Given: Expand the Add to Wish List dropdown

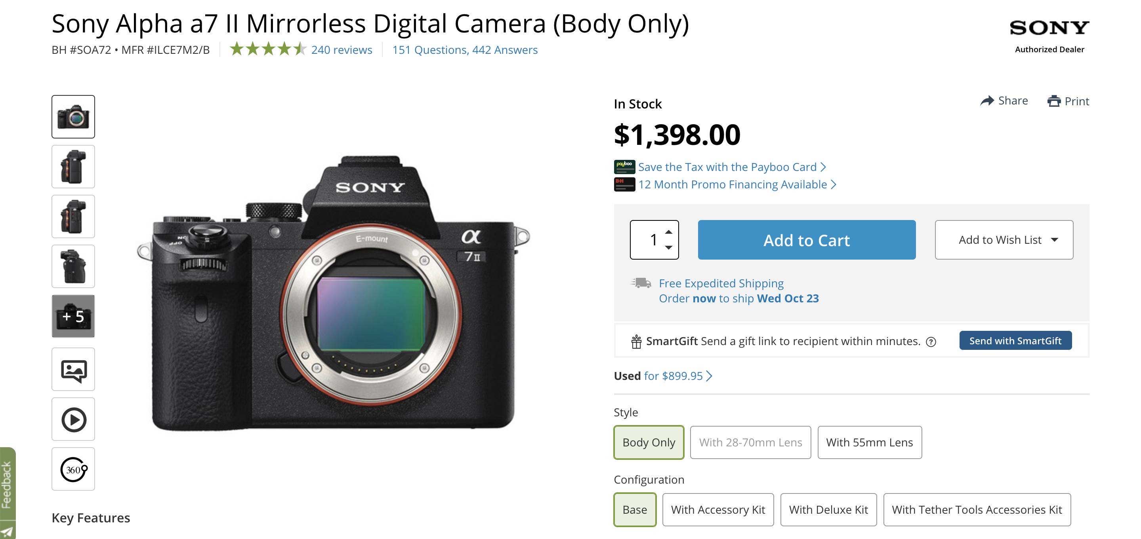Looking at the screenshot, I should (1004, 240).
